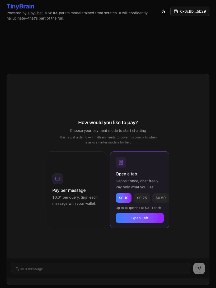Viewport: 216px width, 288px height.
Task: Click the TinyBrain logo heading
Action: (x=20, y=6)
